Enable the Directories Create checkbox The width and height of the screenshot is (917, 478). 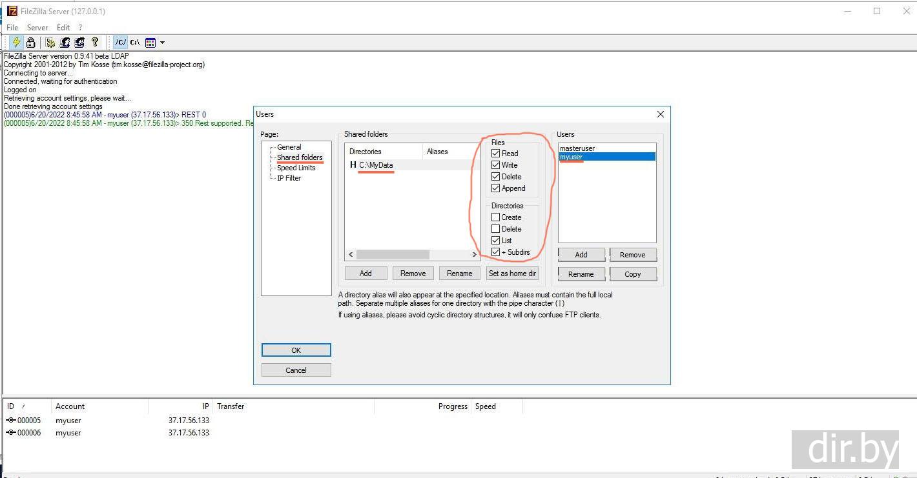point(496,217)
